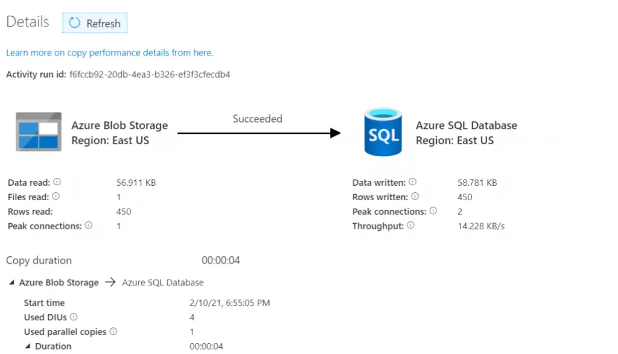
Task: Click the Copy duration 00:00:04 value
Action: point(221,261)
